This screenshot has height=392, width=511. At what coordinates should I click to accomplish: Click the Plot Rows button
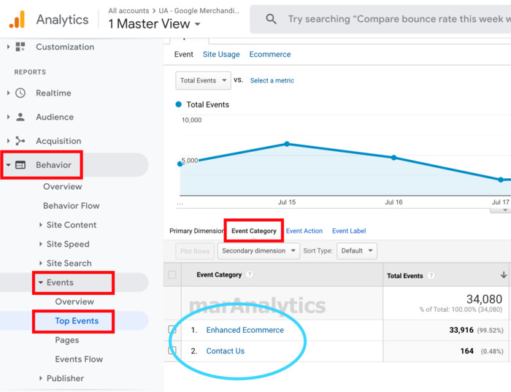195,251
